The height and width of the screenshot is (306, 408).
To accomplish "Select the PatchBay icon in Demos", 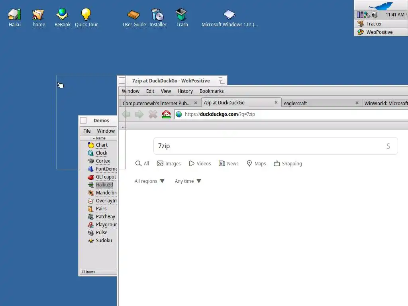I will 91,217.
